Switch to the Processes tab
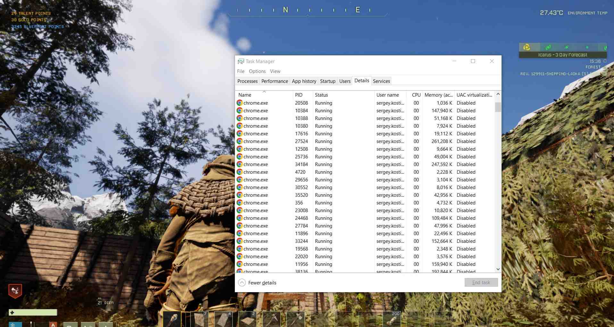614x327 pixels. coord(247,81)
